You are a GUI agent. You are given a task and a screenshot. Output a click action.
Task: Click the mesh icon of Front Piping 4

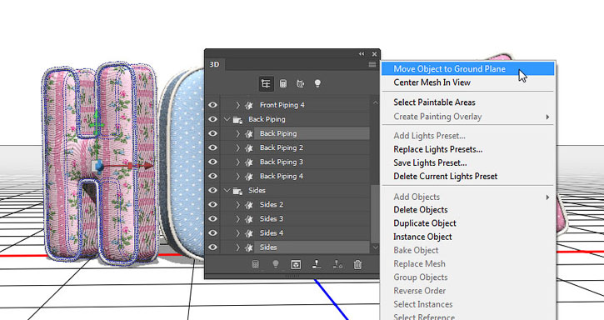[249, 105]
